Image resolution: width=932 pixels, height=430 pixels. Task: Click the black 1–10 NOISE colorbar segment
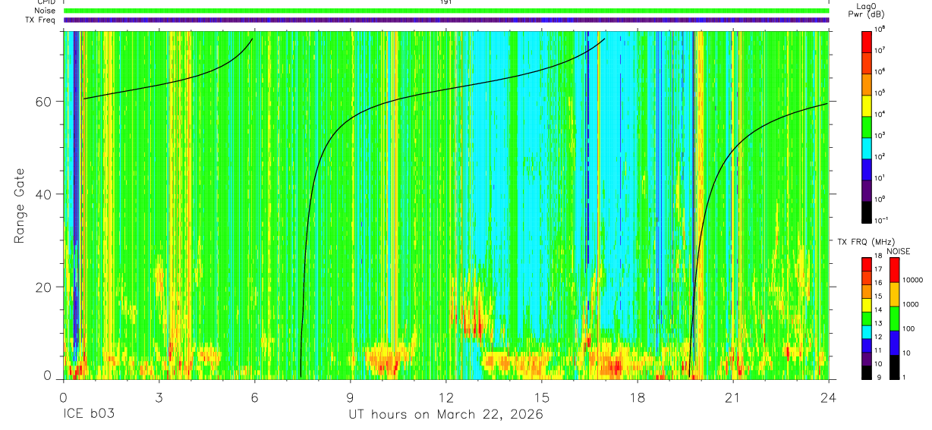pos(895,367)
